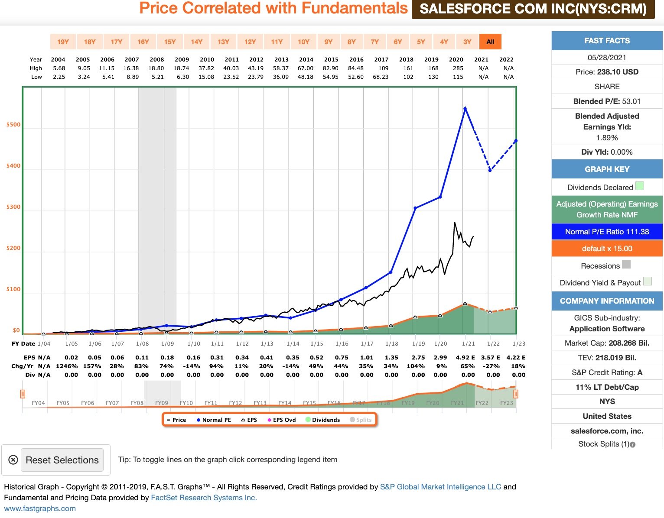Select the 3Y time range tab
Viewport: 664px width, 518px height.
467,42
